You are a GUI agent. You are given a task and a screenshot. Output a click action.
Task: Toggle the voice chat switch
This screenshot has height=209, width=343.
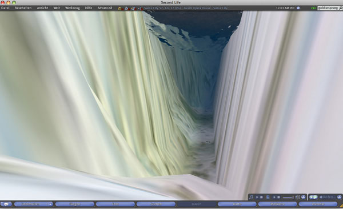coord(313,197)
